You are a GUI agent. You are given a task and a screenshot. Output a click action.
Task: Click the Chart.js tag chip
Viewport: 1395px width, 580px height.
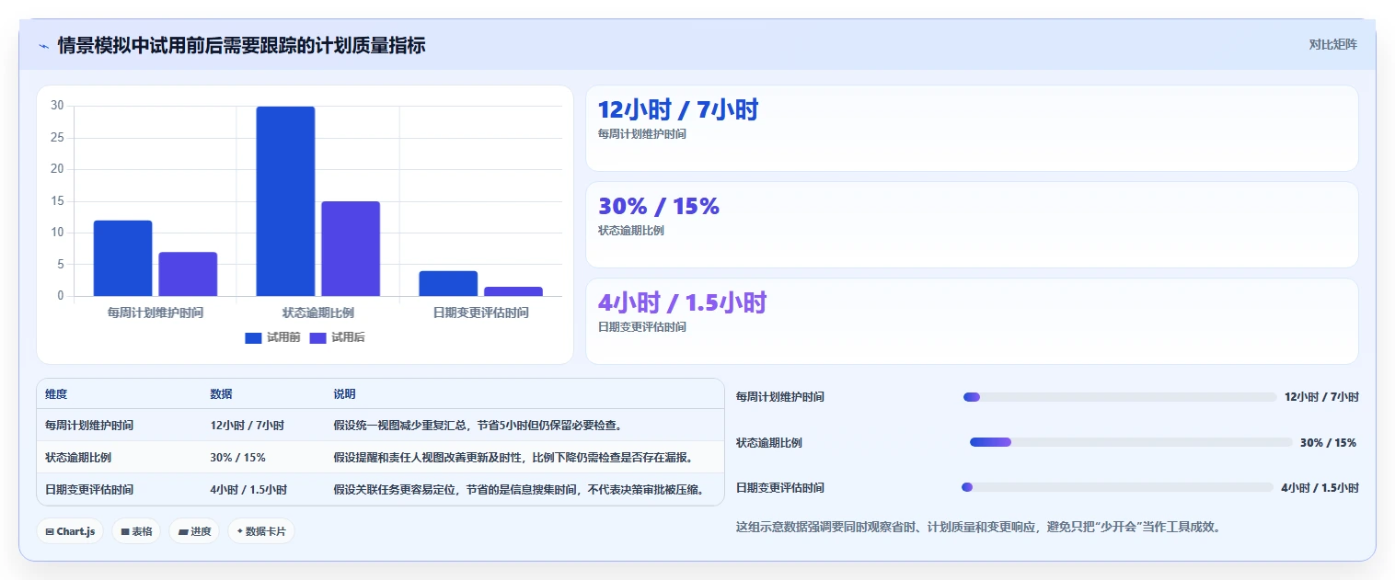pos(70,531)
